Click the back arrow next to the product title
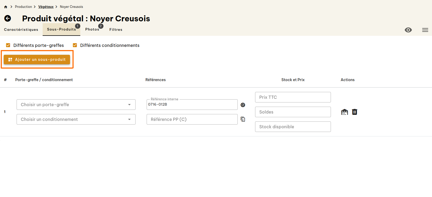 coord(8,18)
